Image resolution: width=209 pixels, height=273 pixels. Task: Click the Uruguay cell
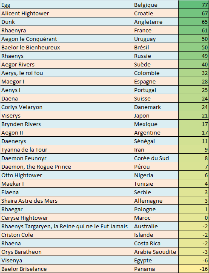(x=156, y=39)
